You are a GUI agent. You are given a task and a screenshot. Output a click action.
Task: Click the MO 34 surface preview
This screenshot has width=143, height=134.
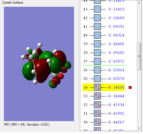pos(39,64)
